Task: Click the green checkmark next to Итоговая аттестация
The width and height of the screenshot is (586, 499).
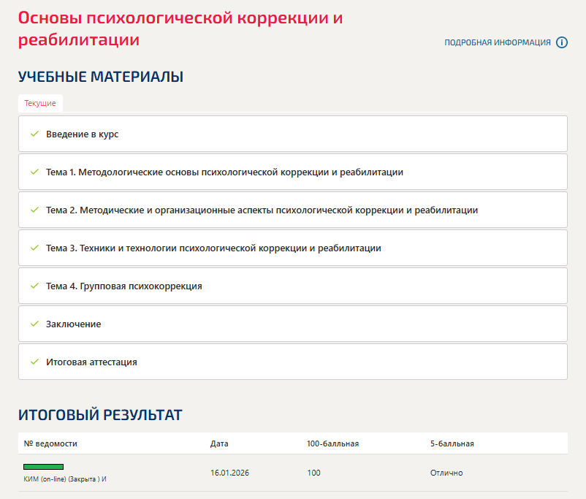Action: click(35, 362)
